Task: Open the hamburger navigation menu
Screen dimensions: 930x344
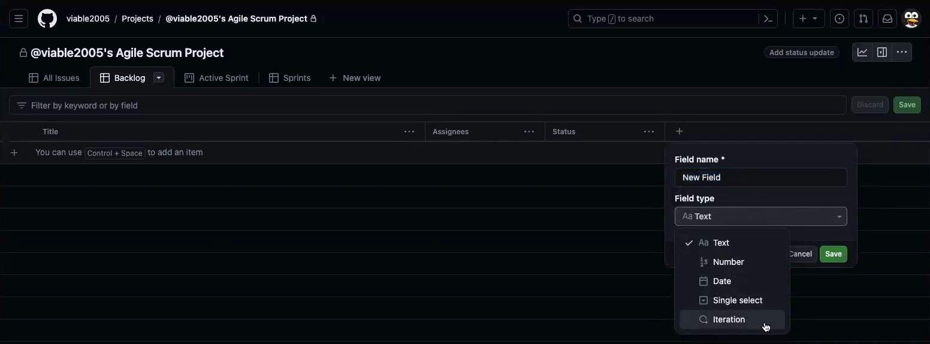Action: [19, 19]
